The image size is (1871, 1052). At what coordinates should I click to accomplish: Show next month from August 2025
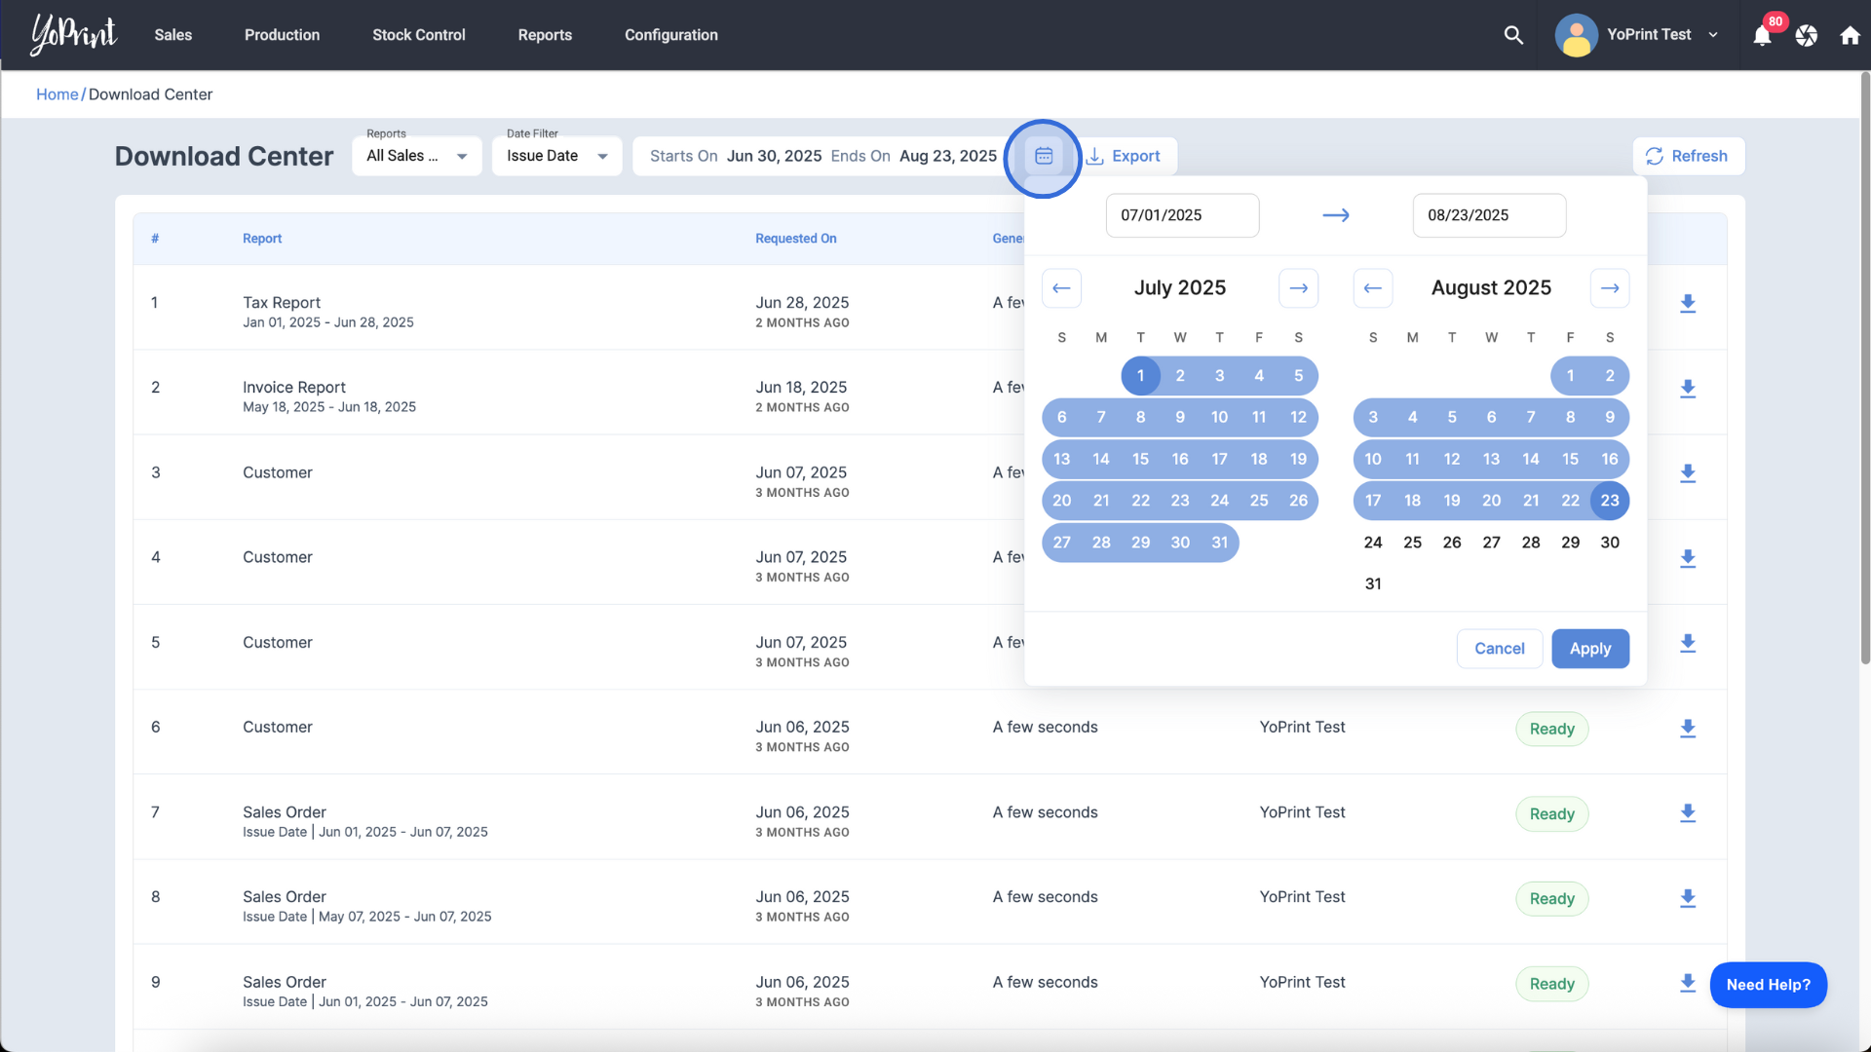coord(1610,288)
